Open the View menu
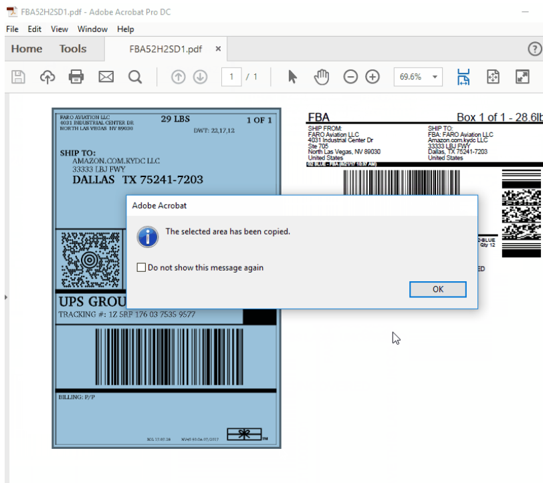Viewport: 543px width, 483px height. [60, 29]
